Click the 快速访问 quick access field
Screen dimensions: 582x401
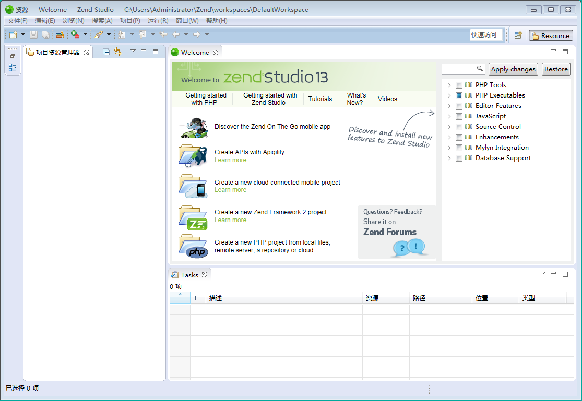pyautogui.click(x=485, y=35)
